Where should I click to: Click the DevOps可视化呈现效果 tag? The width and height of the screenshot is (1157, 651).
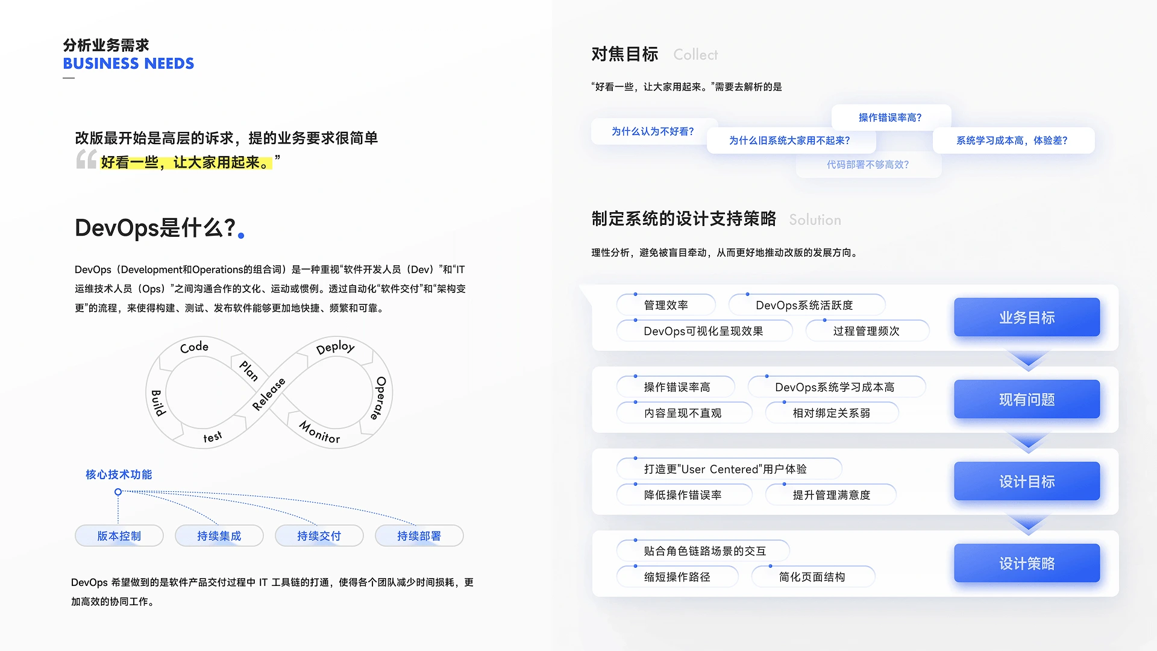704,331
